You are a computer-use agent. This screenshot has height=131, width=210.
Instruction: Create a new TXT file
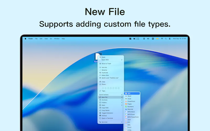pyautogui.click(x=132, y=94)
